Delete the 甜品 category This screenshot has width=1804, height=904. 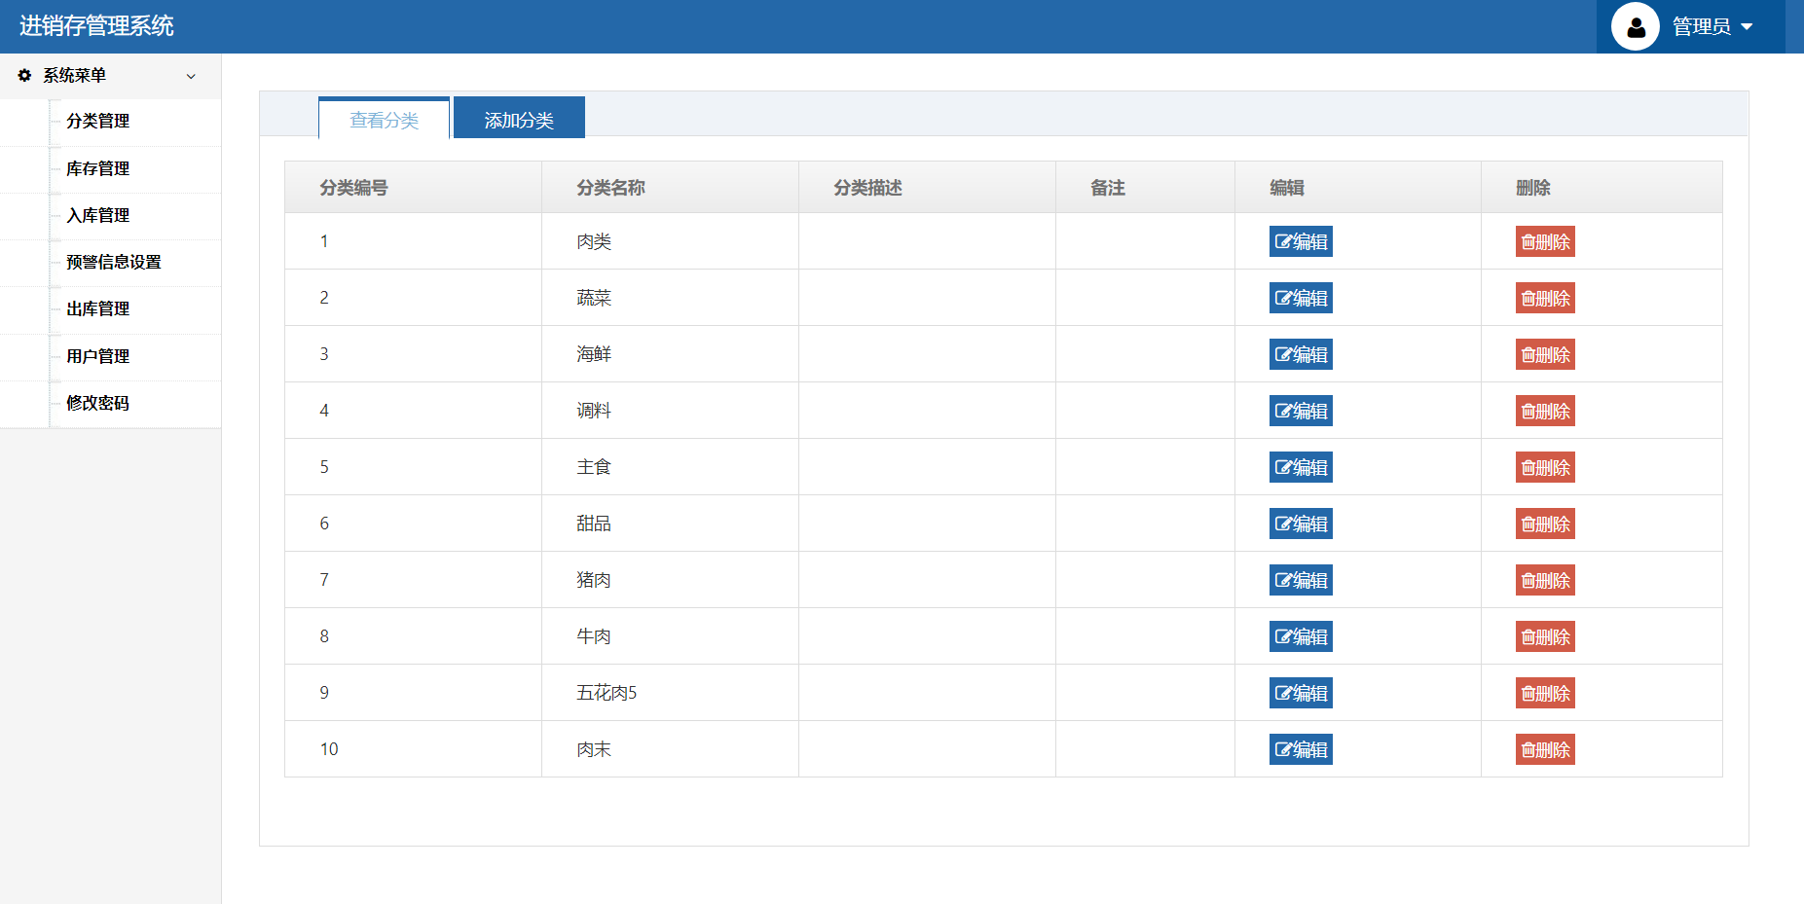click(x=1545, y=524)
